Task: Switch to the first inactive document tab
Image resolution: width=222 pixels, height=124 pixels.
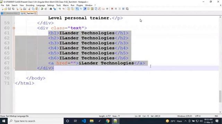Action: 10,13
